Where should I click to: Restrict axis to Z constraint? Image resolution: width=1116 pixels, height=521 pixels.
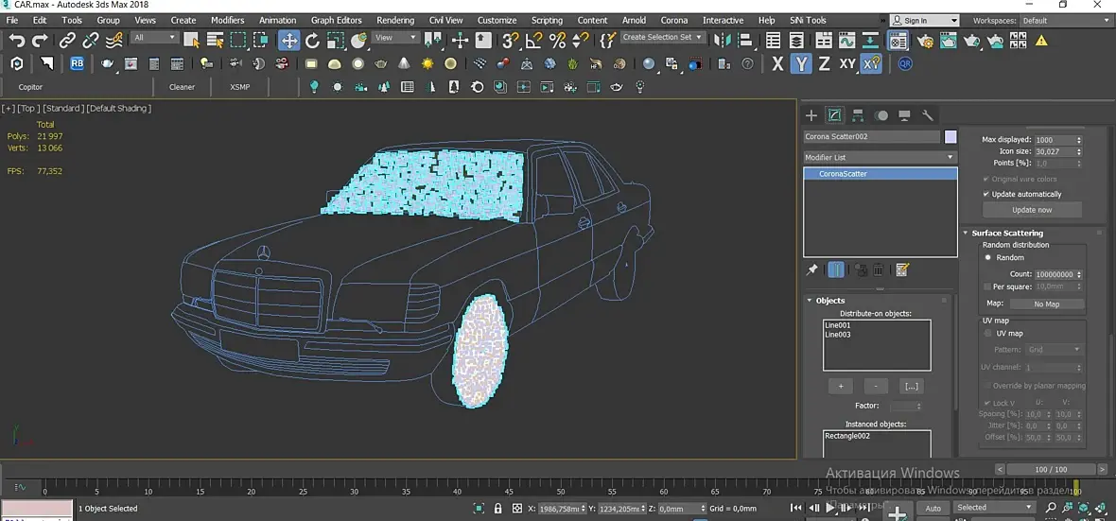coord(824,63)
